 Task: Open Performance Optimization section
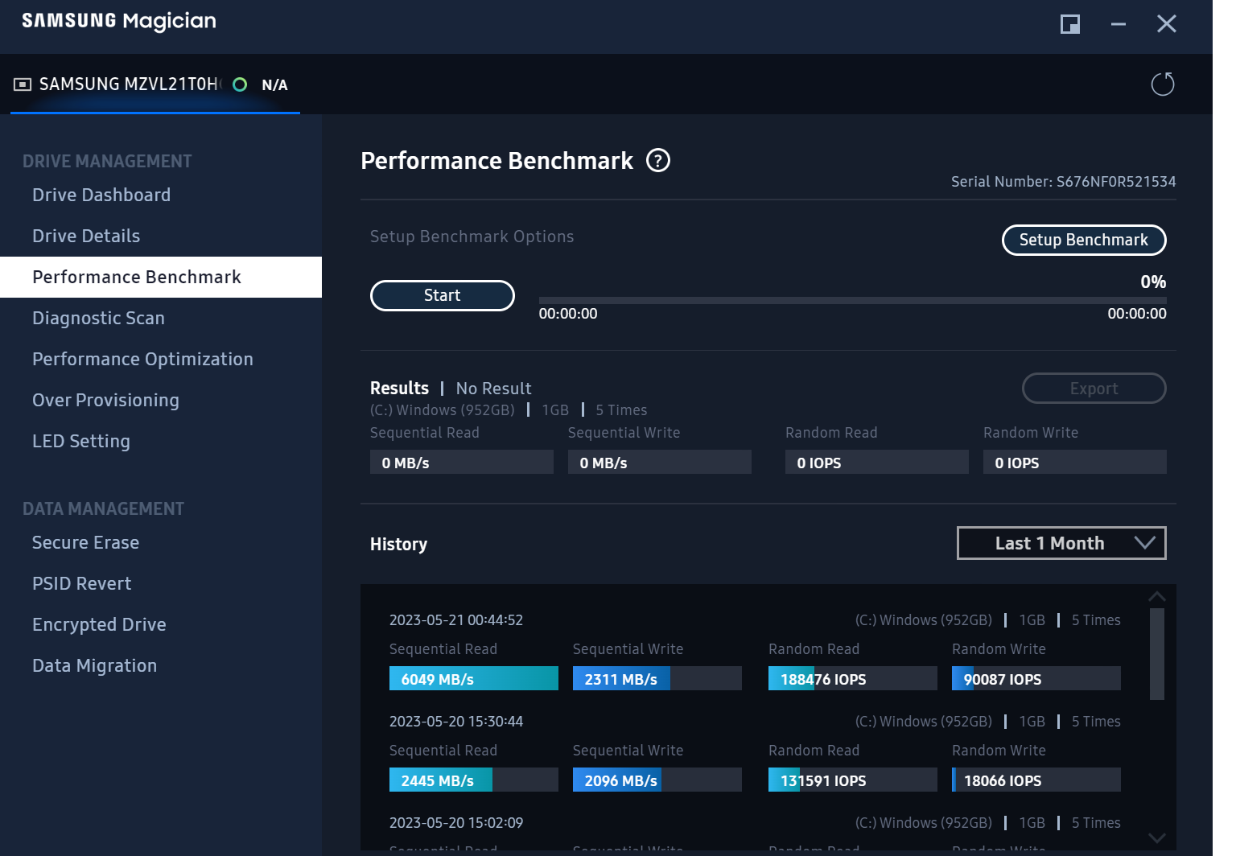coord(142,359)
